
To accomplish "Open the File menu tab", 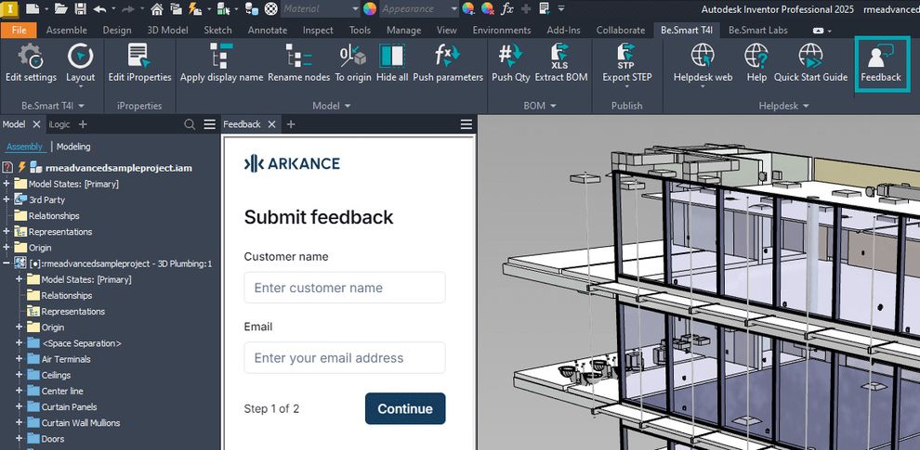I will (x=19, y=30).
